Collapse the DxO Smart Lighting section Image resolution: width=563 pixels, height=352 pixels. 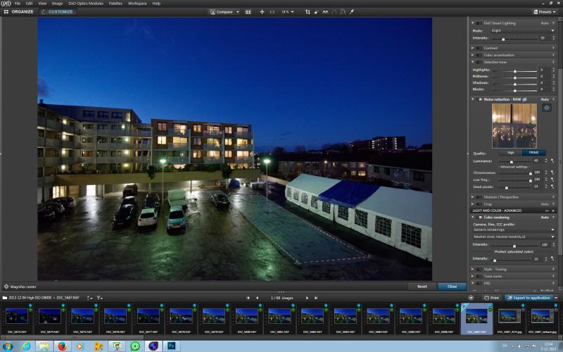tap(472, 23)
